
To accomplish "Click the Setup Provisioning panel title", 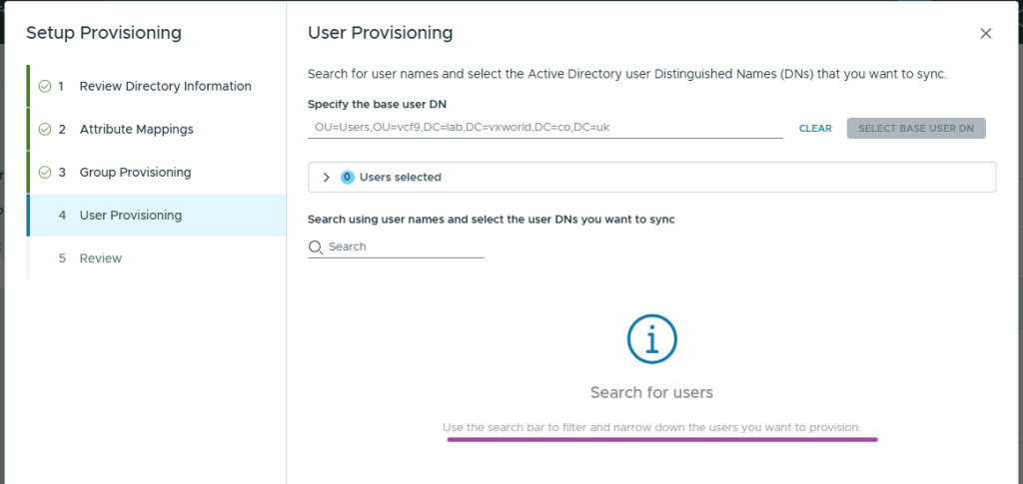I will 104,33.
